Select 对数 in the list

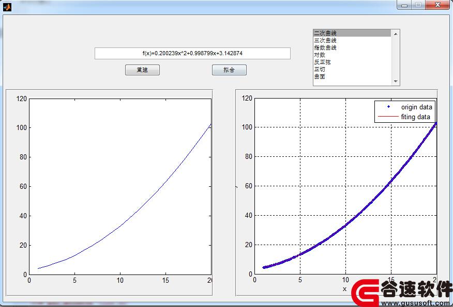[352, 55]
